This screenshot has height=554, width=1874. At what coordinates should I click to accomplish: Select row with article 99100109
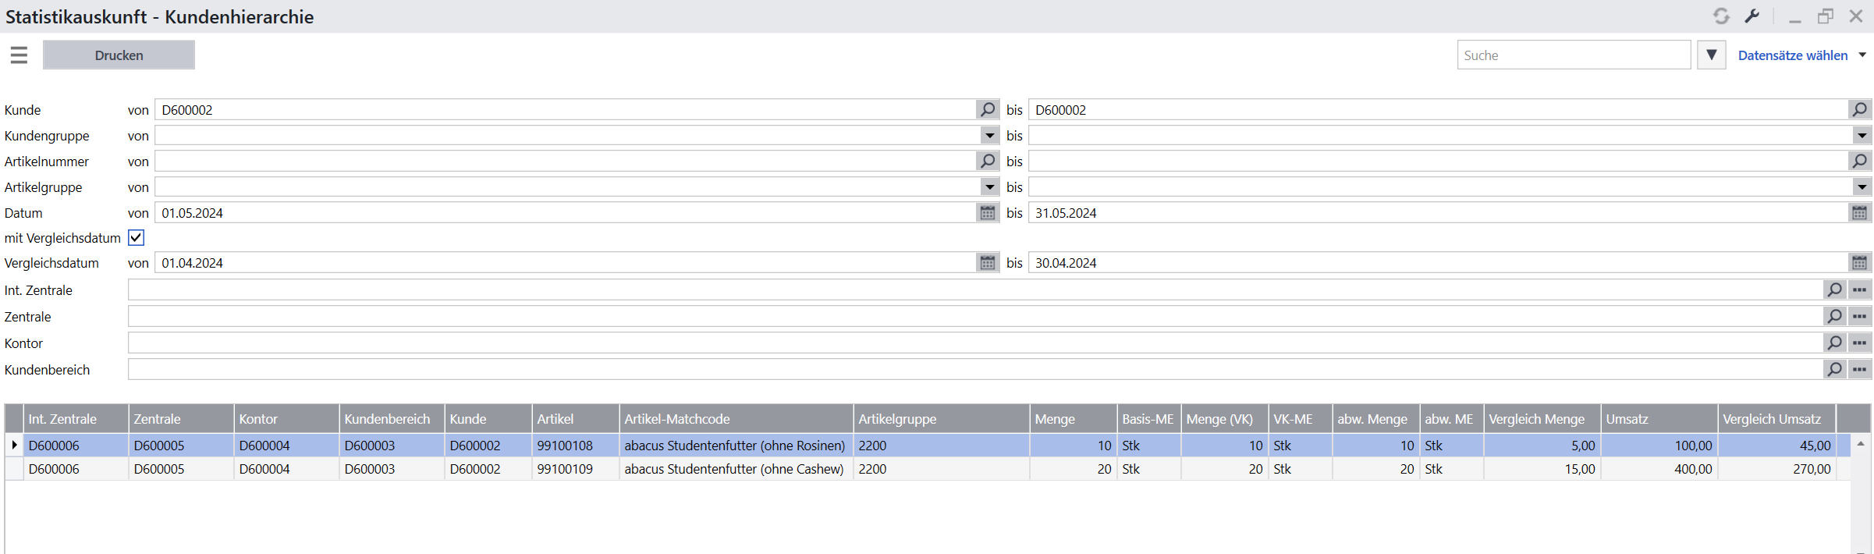click(x=564, y=469)
